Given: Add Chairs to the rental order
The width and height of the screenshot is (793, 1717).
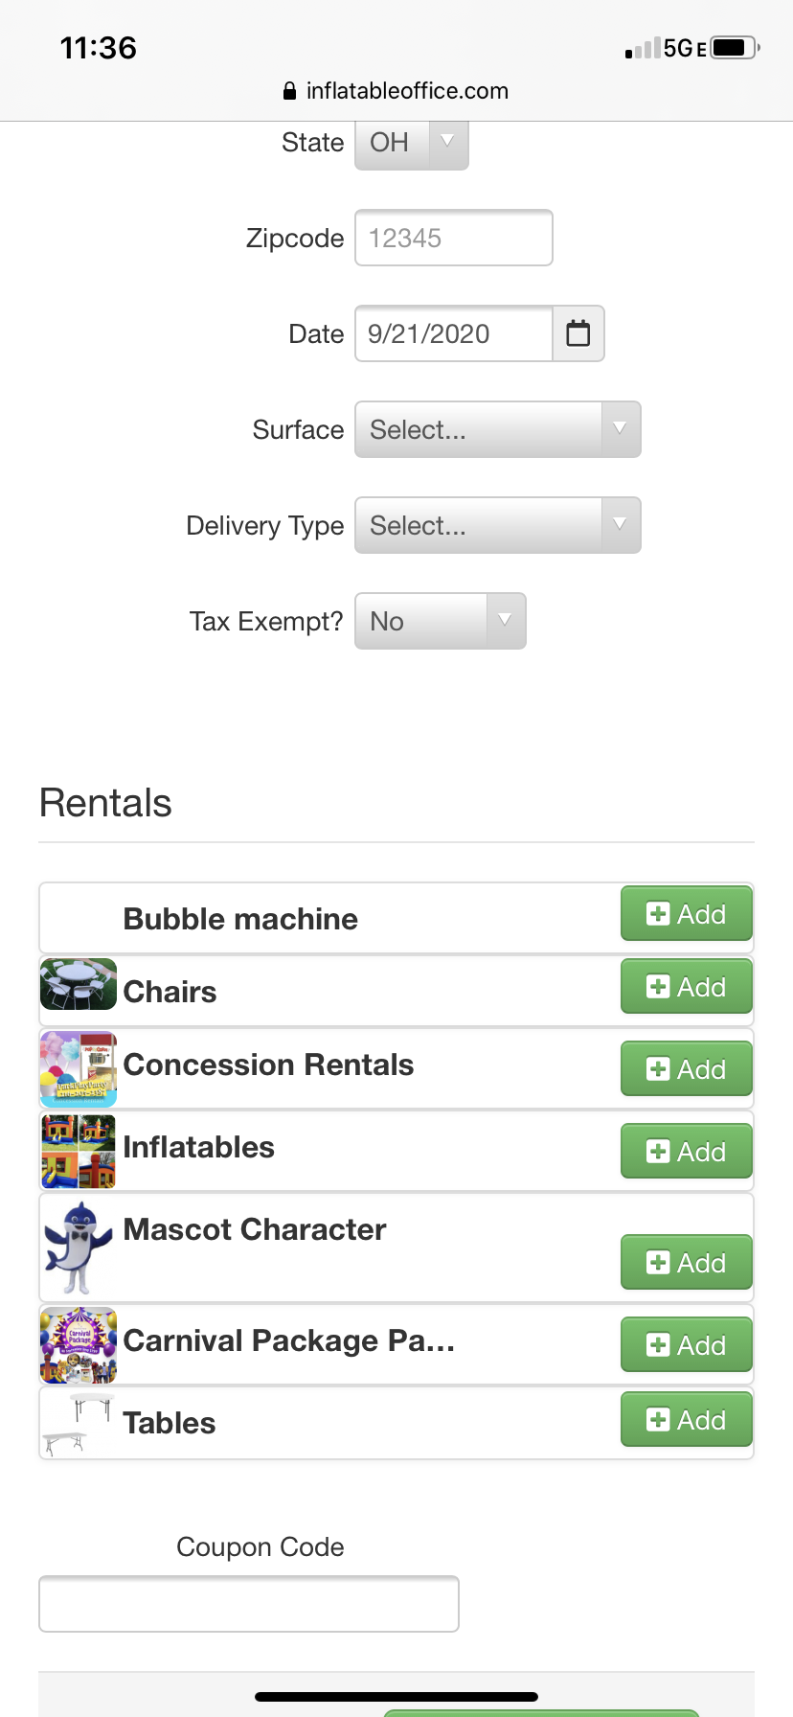Looking at the screenshot, I should (x=686, y=987).
